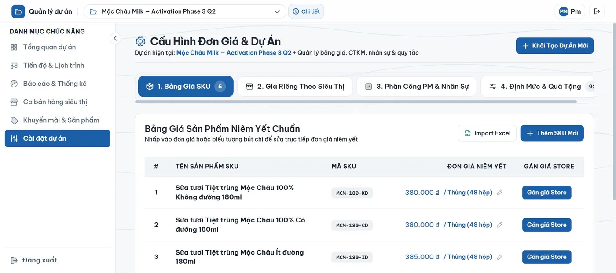The width and height of the screenshot is (616, 273).
Task: Click the Quản lý dự án folder logo
Action: (18, 11)
